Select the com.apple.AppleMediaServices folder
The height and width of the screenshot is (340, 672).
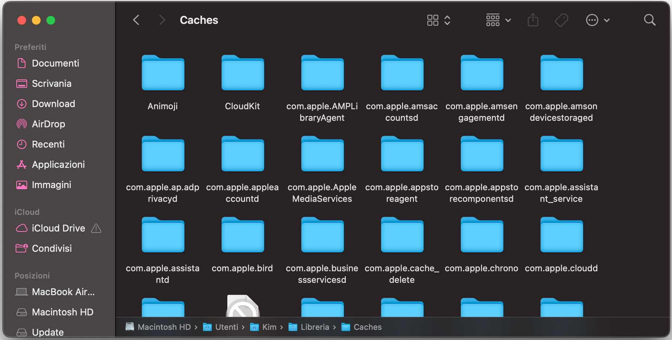322,154
